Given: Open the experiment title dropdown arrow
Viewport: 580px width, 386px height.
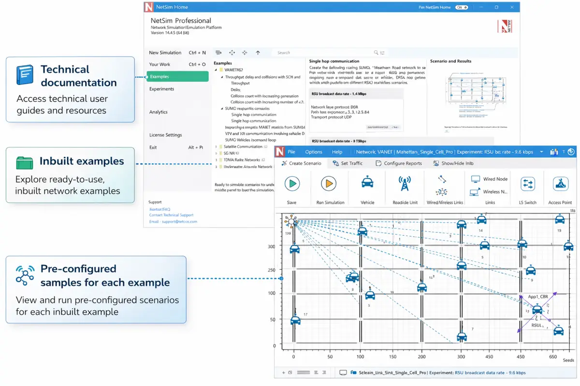Looking at the screenshot, I should click(541, 152).
